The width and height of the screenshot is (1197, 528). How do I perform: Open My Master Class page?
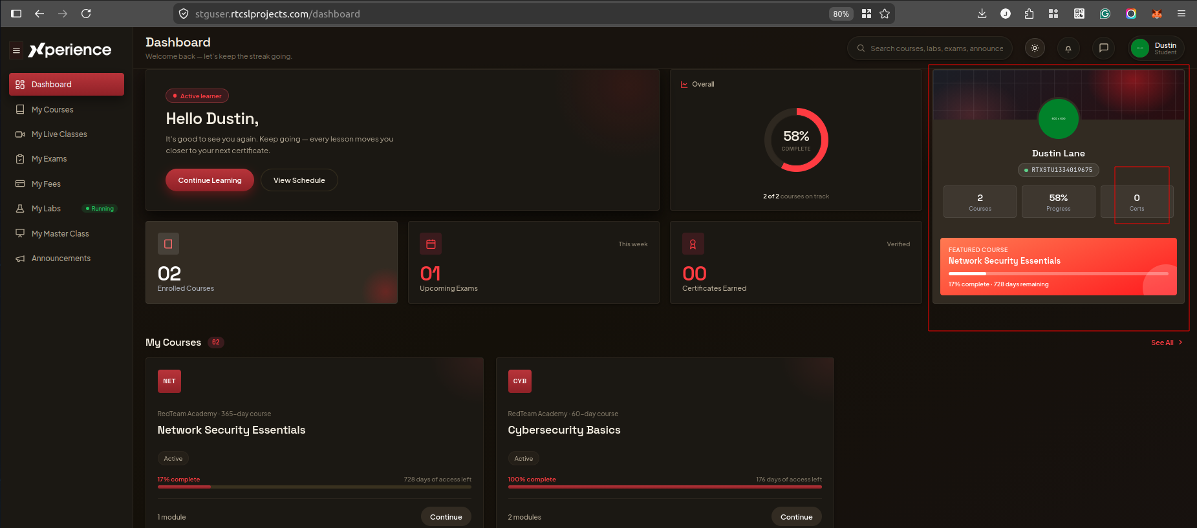pyautogui.click(x=67, y=234)
